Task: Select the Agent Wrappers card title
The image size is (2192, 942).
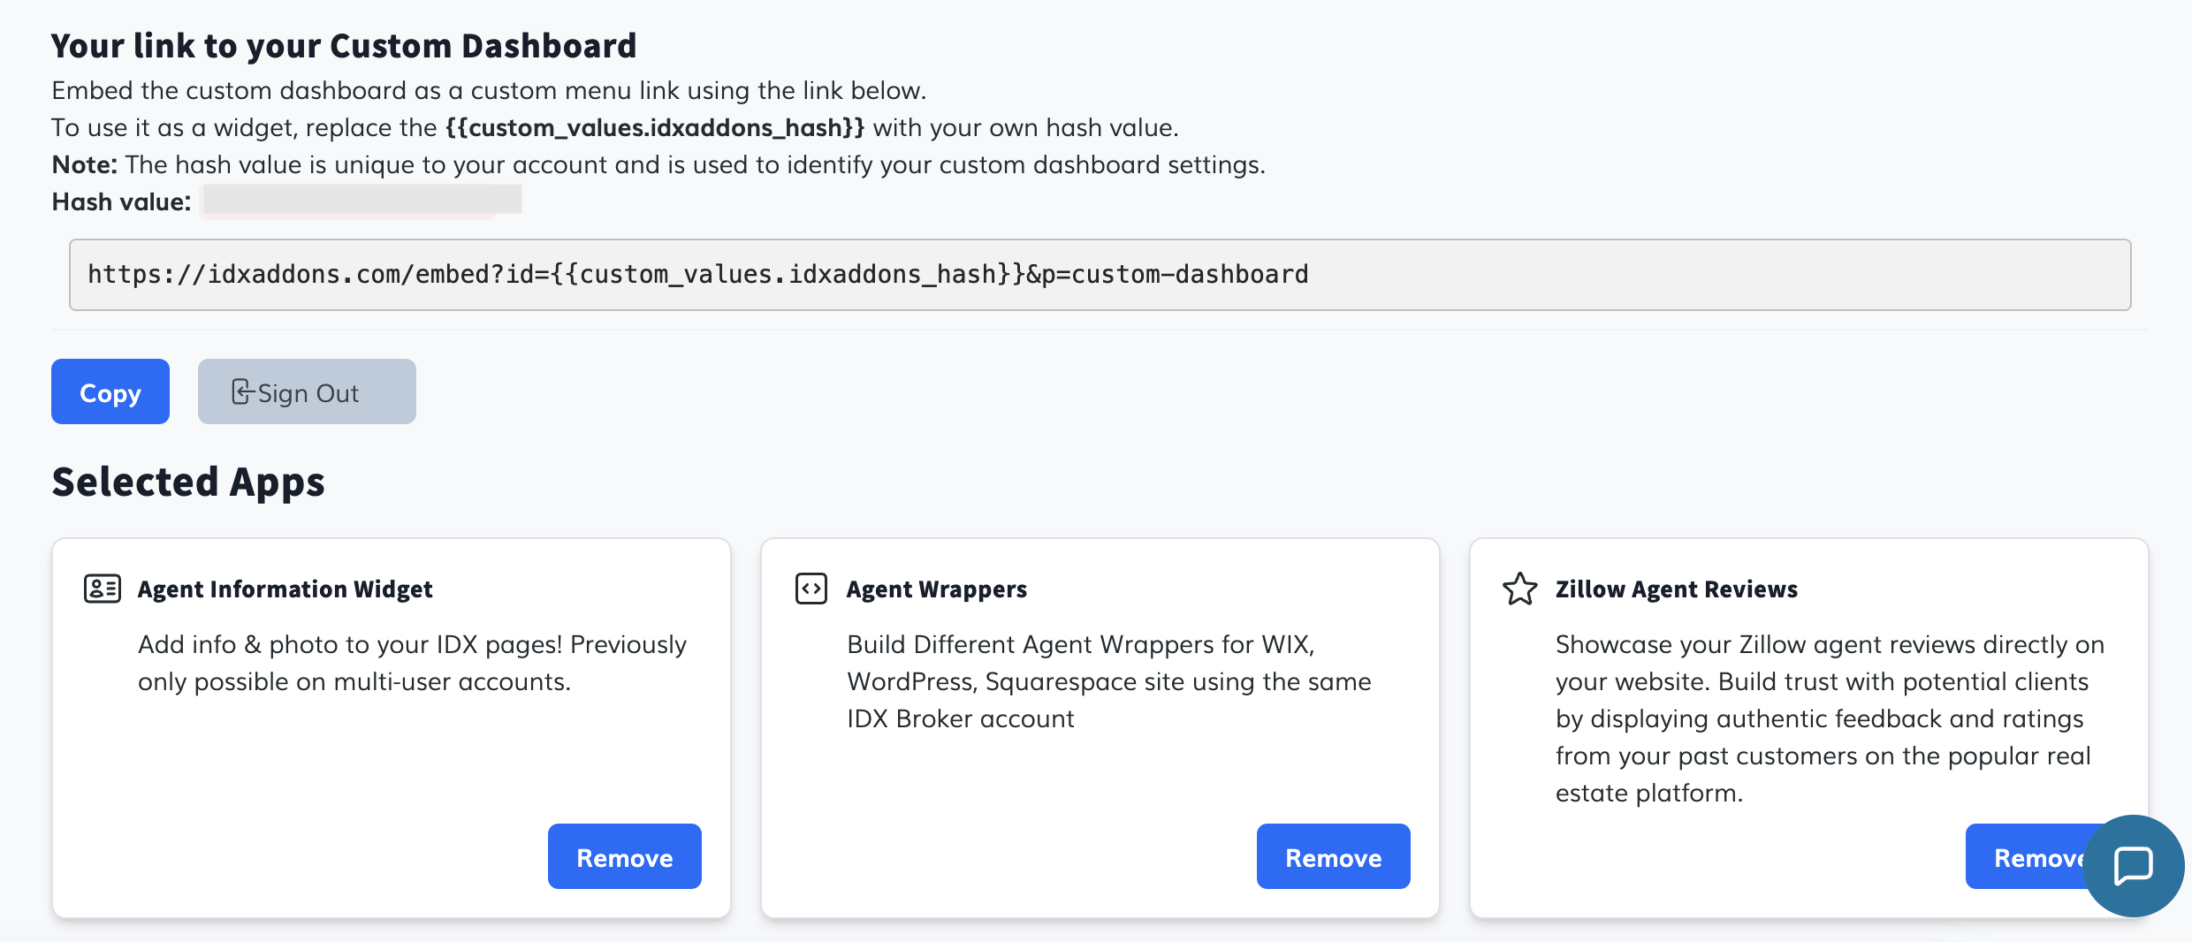Action: coord(936,589)
